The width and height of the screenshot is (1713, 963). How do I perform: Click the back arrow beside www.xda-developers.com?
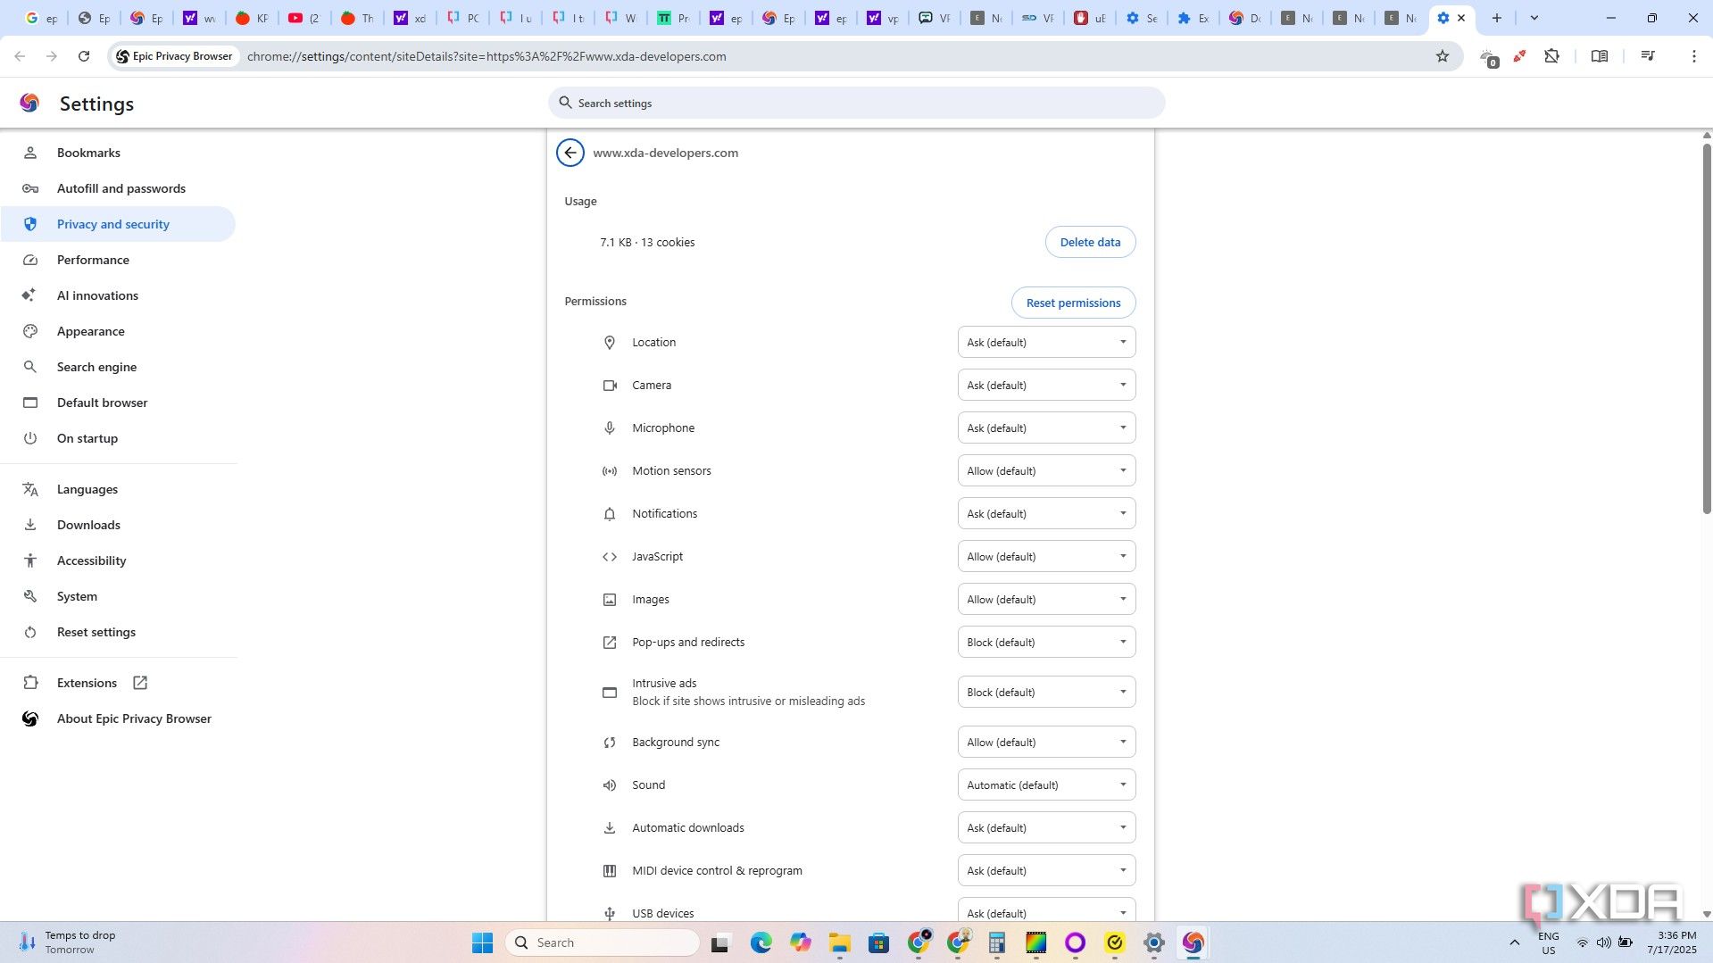(x=570, y=153)
